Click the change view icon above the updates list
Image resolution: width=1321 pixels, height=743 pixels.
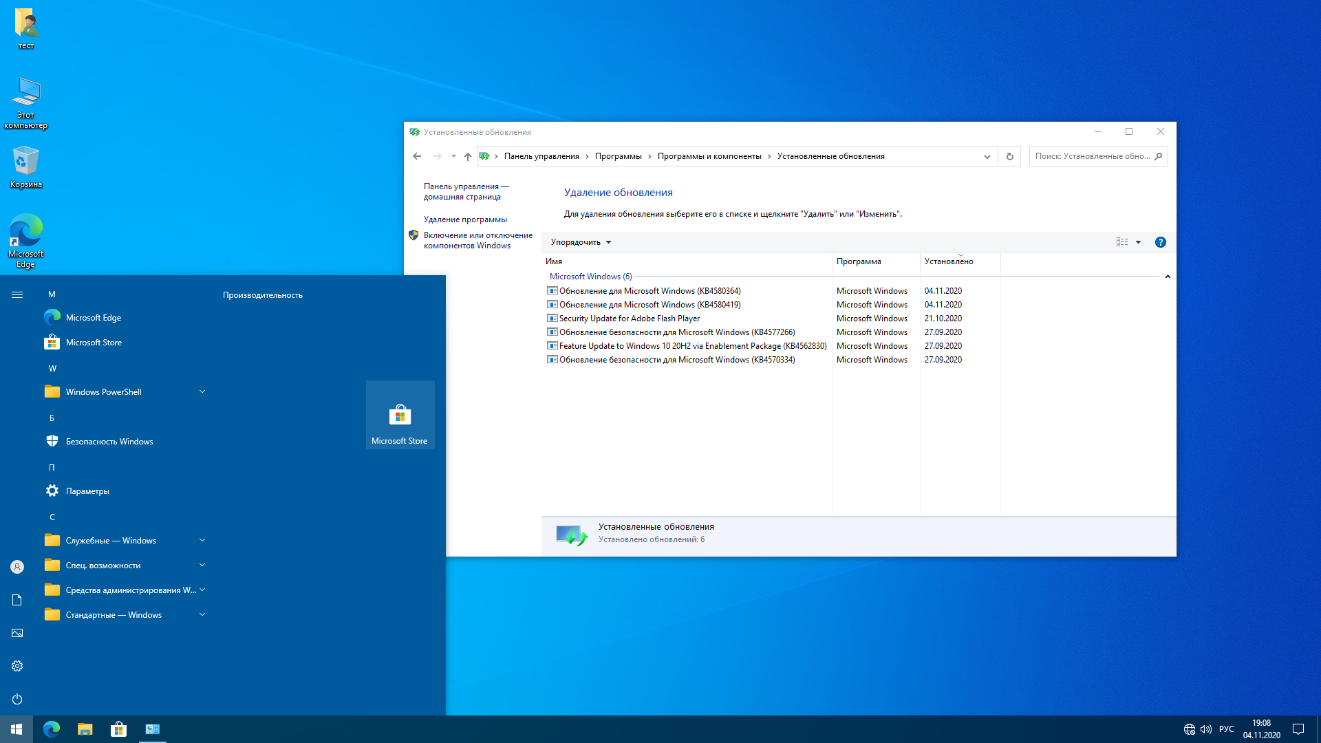[1123, 242]
